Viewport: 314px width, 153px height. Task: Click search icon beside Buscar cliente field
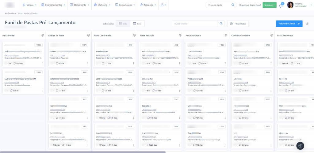pos(221,24)
